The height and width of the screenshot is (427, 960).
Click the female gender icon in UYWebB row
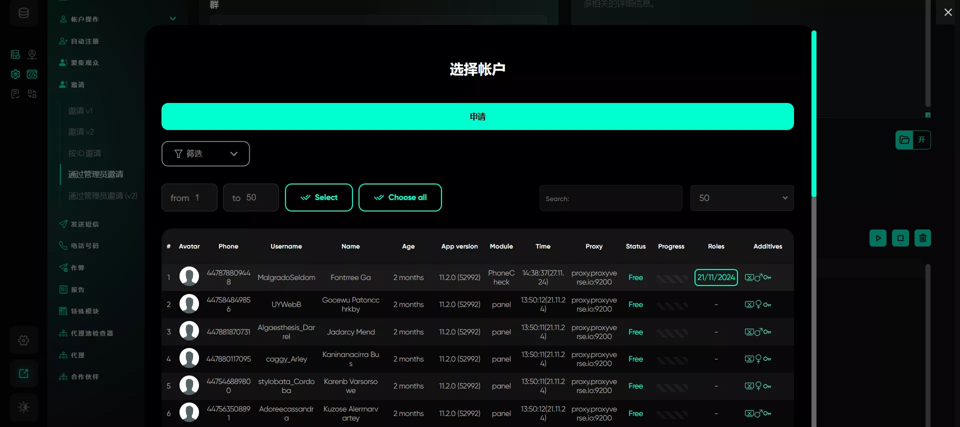(x=758, y=304)
